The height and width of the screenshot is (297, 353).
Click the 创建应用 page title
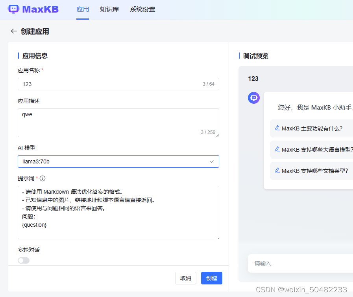point(35,31)
